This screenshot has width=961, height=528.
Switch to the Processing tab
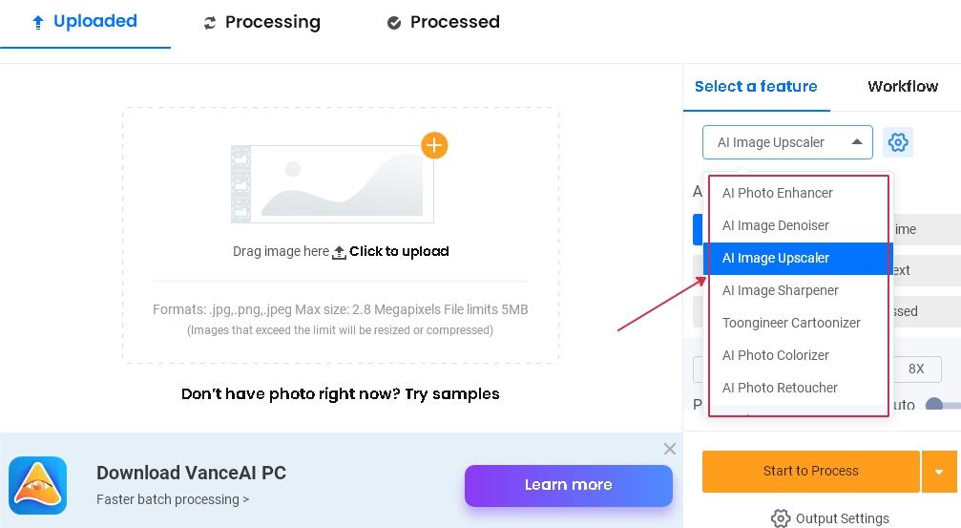click(262, 23)
